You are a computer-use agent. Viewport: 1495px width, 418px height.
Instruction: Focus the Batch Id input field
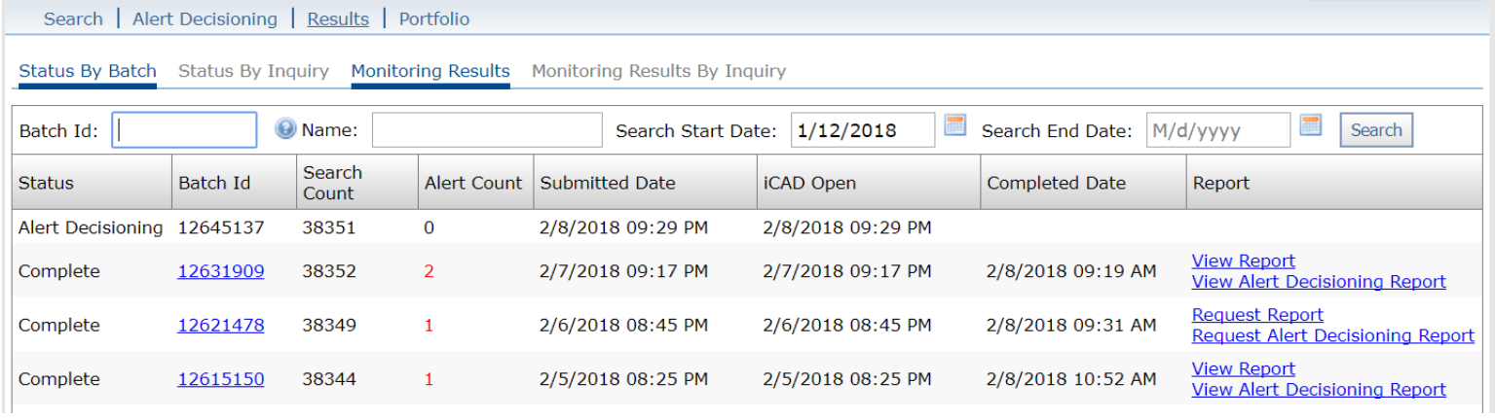(184, 130)
